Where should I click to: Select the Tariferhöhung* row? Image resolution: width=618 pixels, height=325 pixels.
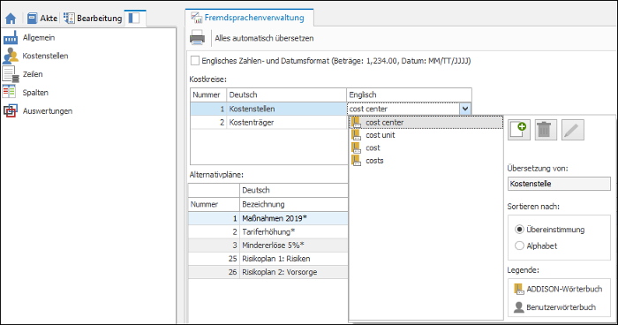click(268, 232)
